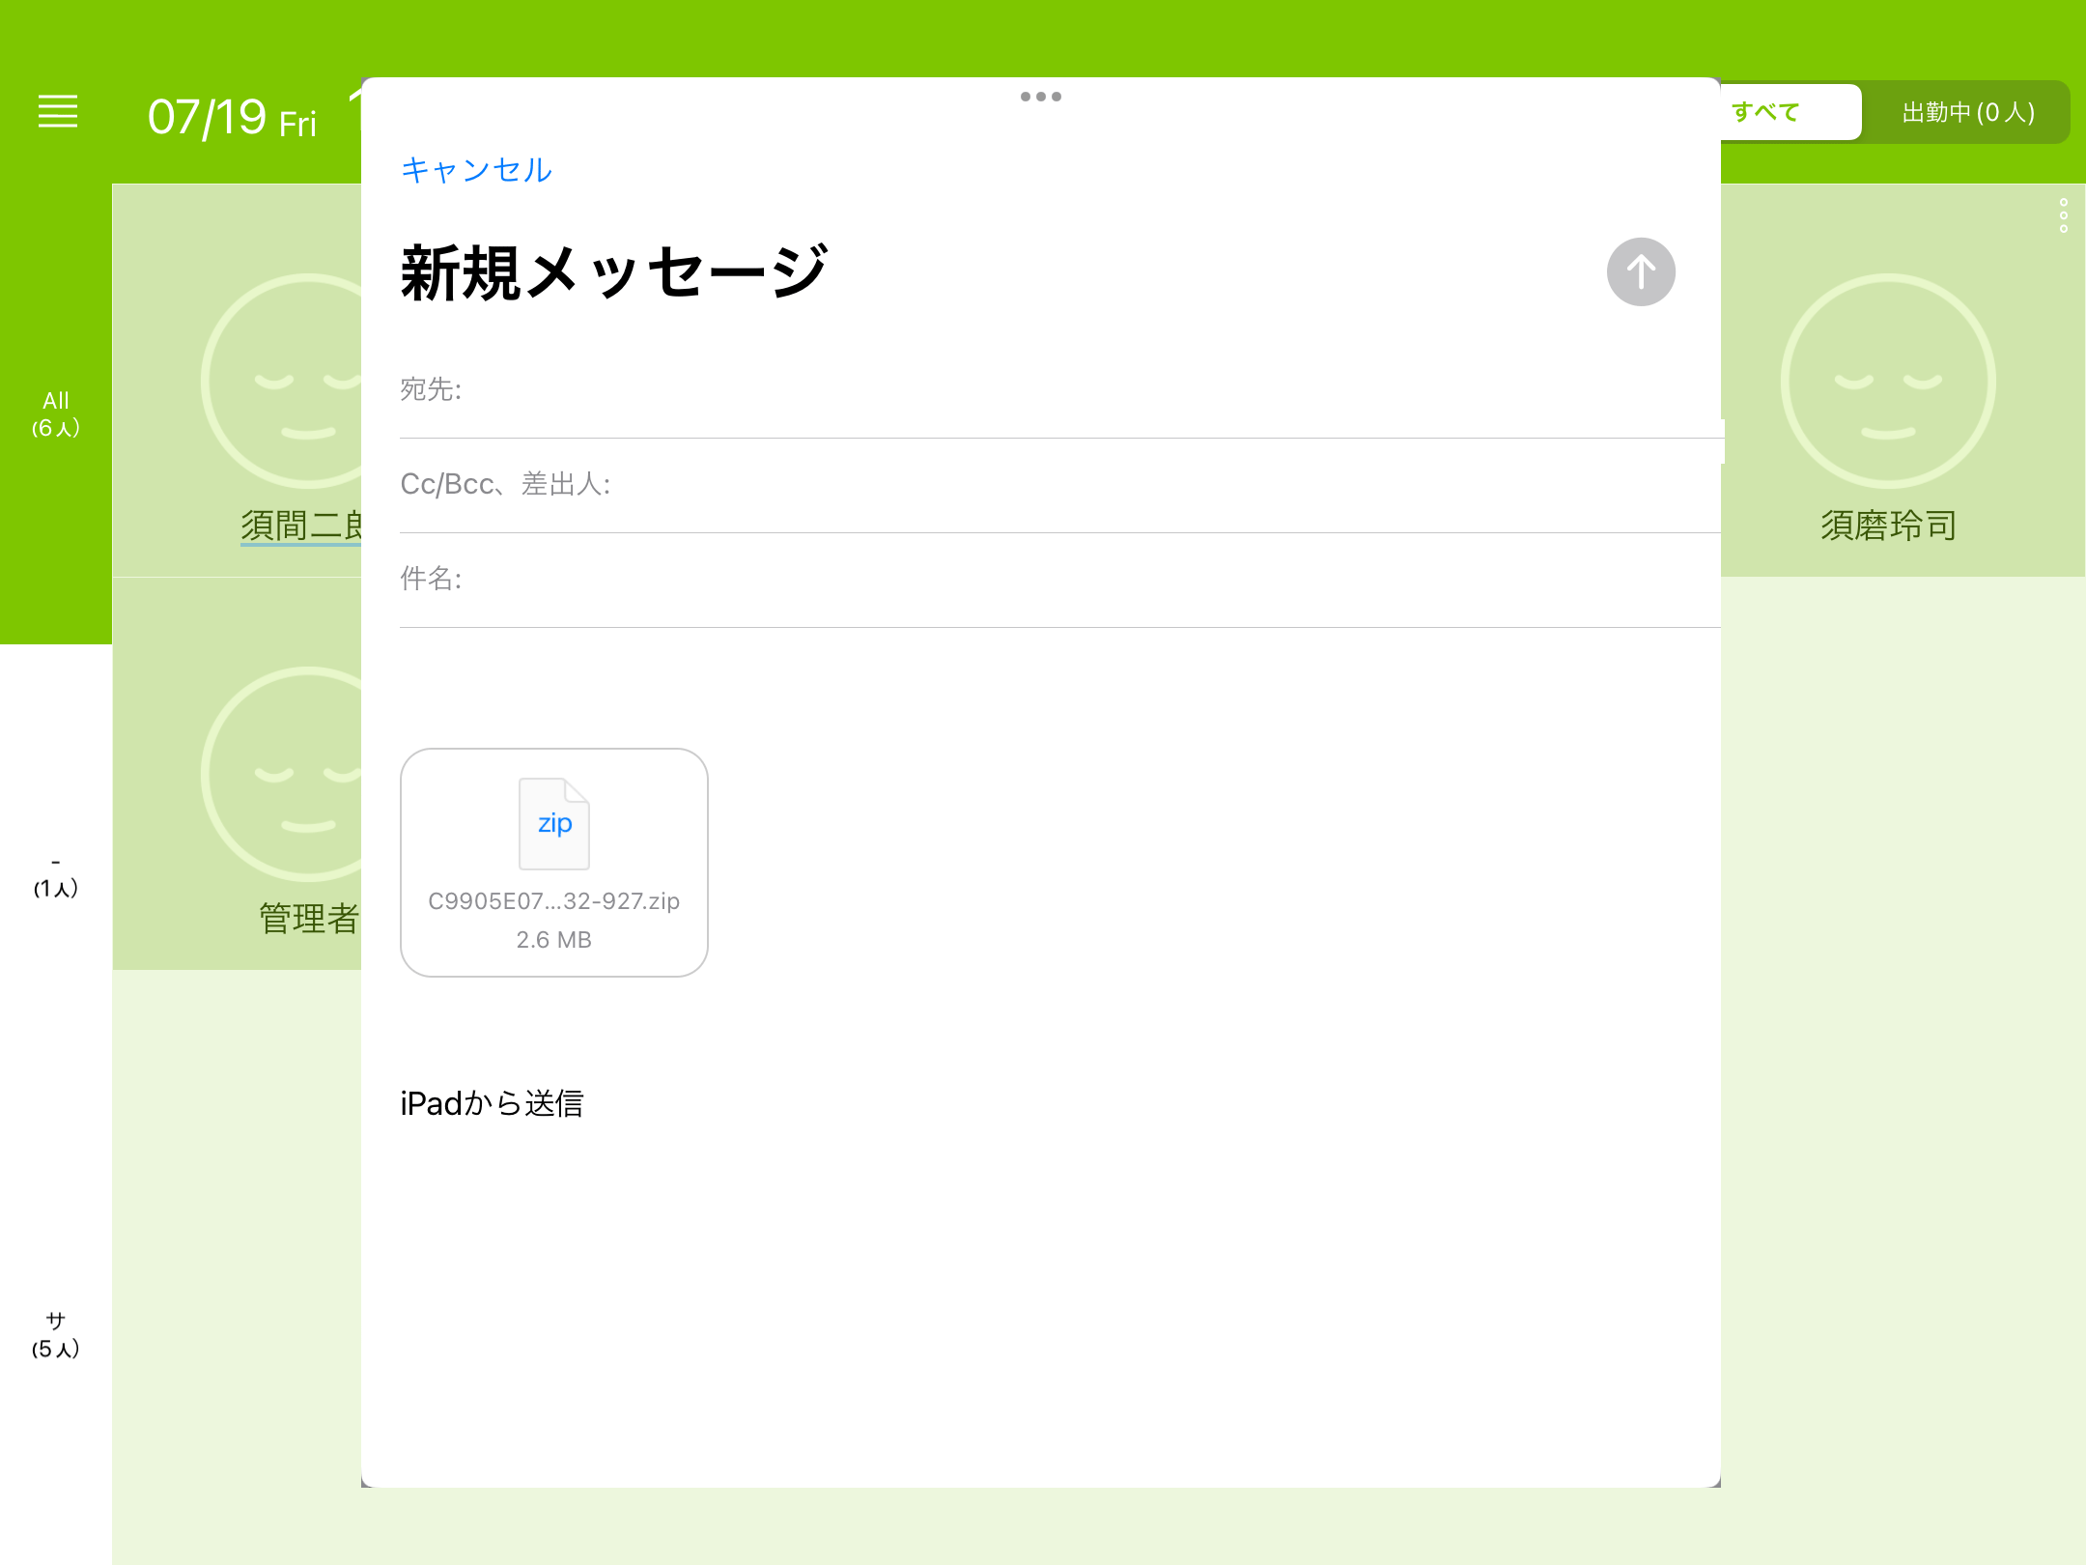The image size is (2086, 1565).
Task: Cancel the new message with キャンセル
Action: pyautogui.click(x=475, y=169)
